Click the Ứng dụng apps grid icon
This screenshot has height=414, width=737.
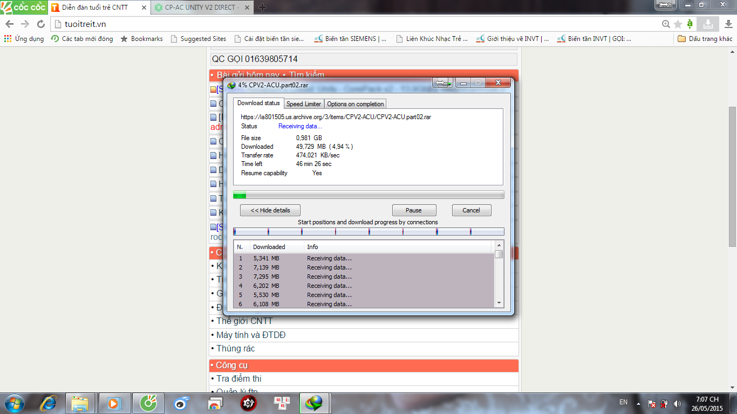tap(8, 39)
